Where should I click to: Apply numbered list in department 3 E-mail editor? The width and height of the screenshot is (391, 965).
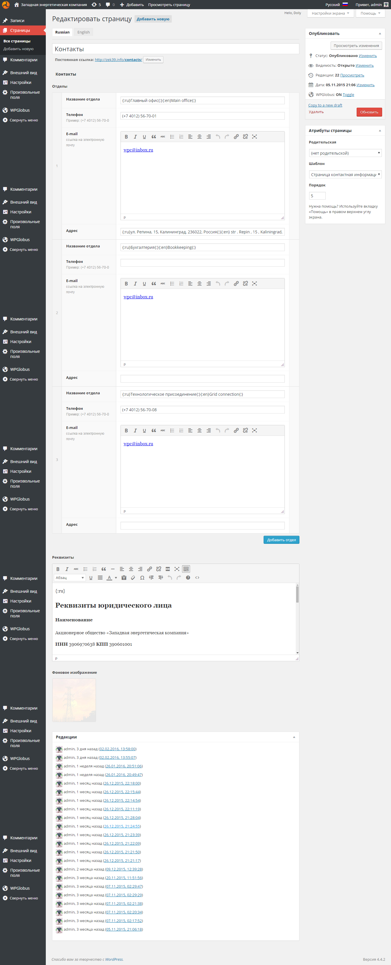pyautogui.click(x=181, y=430)
